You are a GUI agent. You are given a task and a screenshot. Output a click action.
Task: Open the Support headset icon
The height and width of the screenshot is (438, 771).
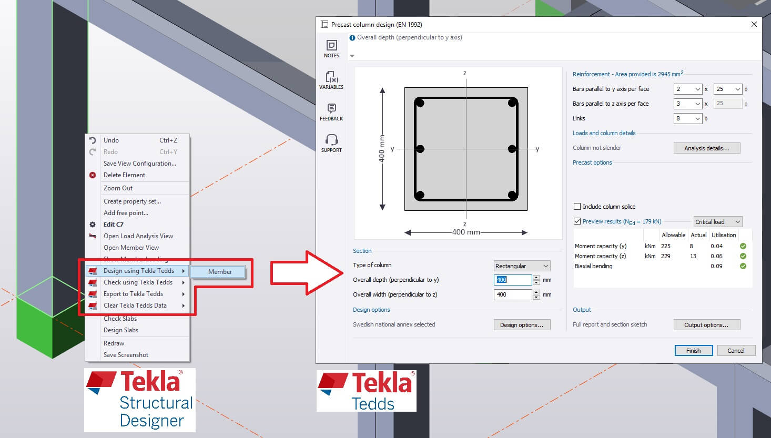pos(331,140)
